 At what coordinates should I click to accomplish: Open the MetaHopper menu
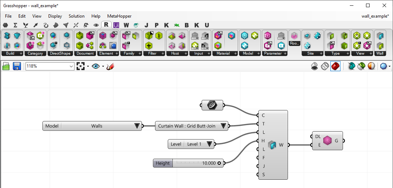pos(119,16)
